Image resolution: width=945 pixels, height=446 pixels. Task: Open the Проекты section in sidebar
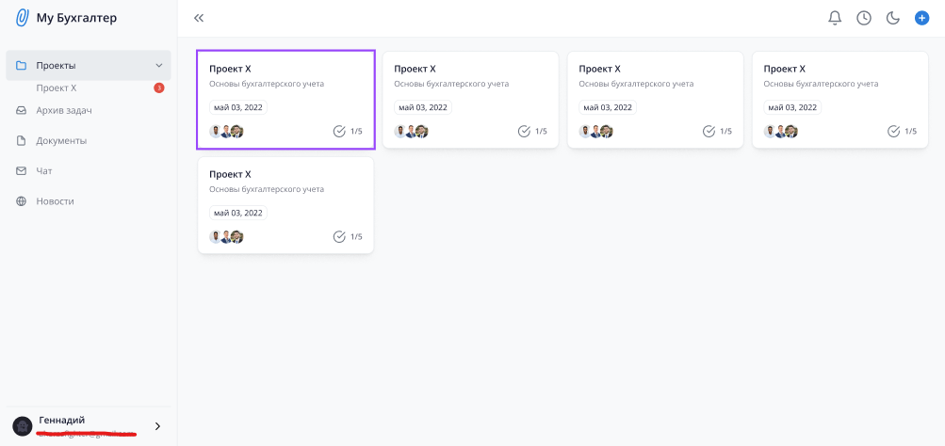(89, 65)
